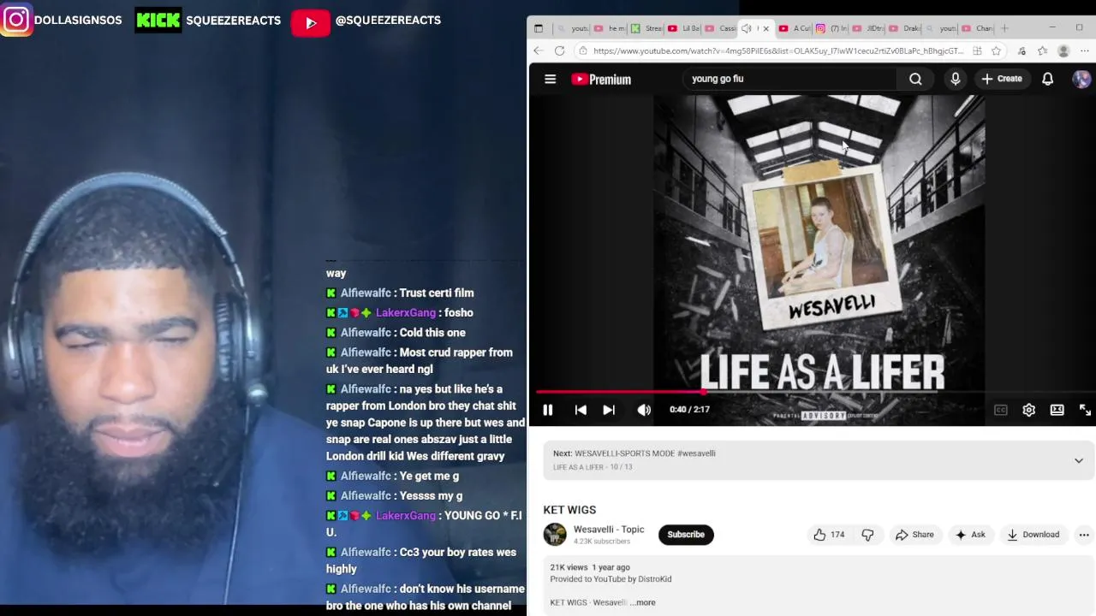
Task: Open the Wesavelli - Topic channel name
Action: pos(609,530)
